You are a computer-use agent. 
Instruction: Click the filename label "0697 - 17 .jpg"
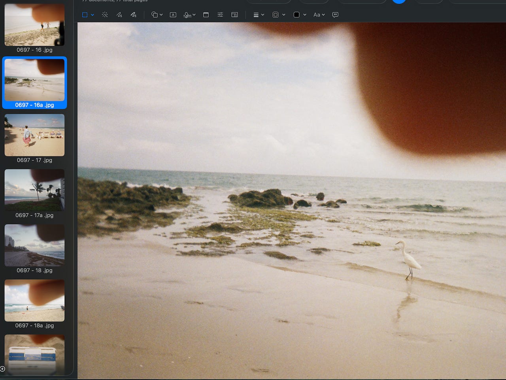point(34,160)
